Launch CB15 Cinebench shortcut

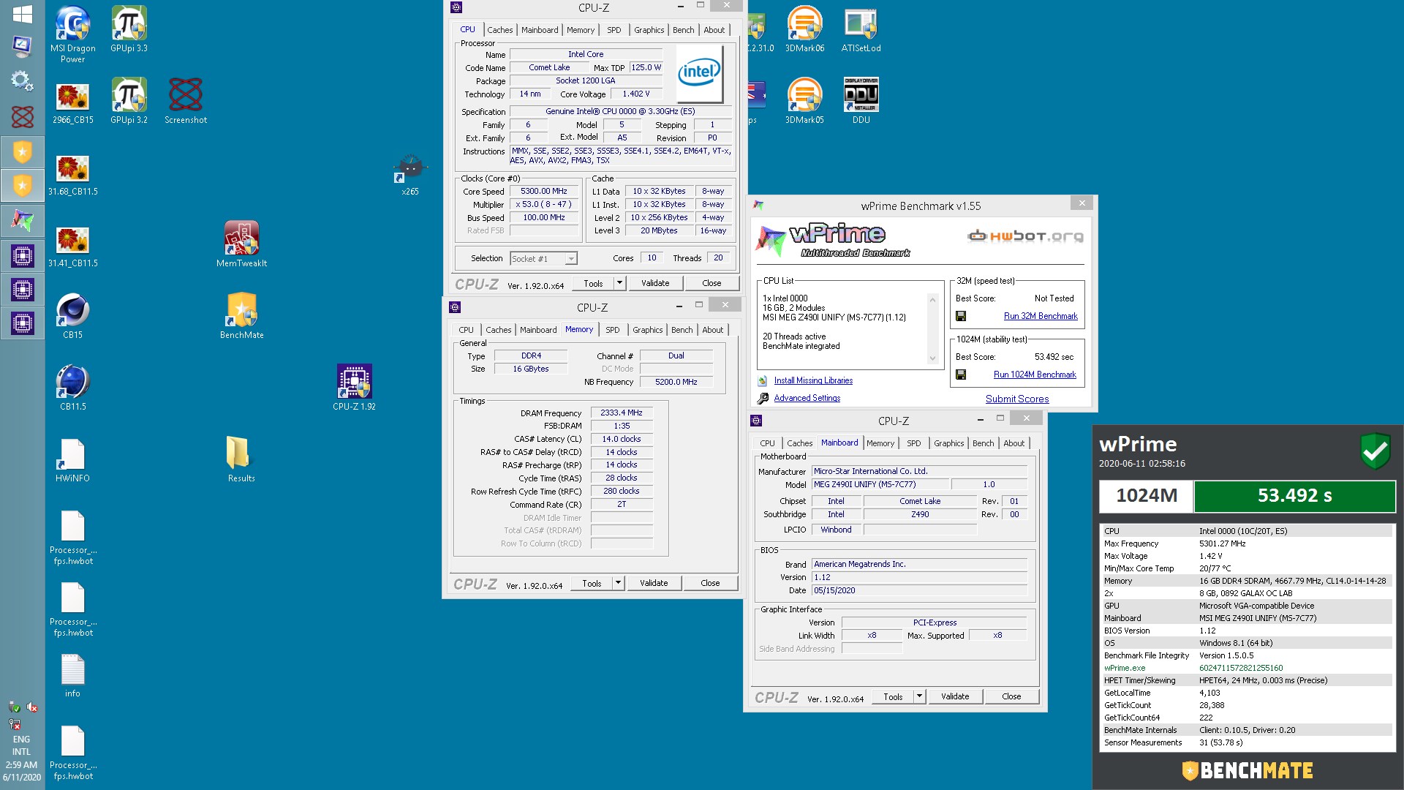pyautogui.click(x=72, y=316)
